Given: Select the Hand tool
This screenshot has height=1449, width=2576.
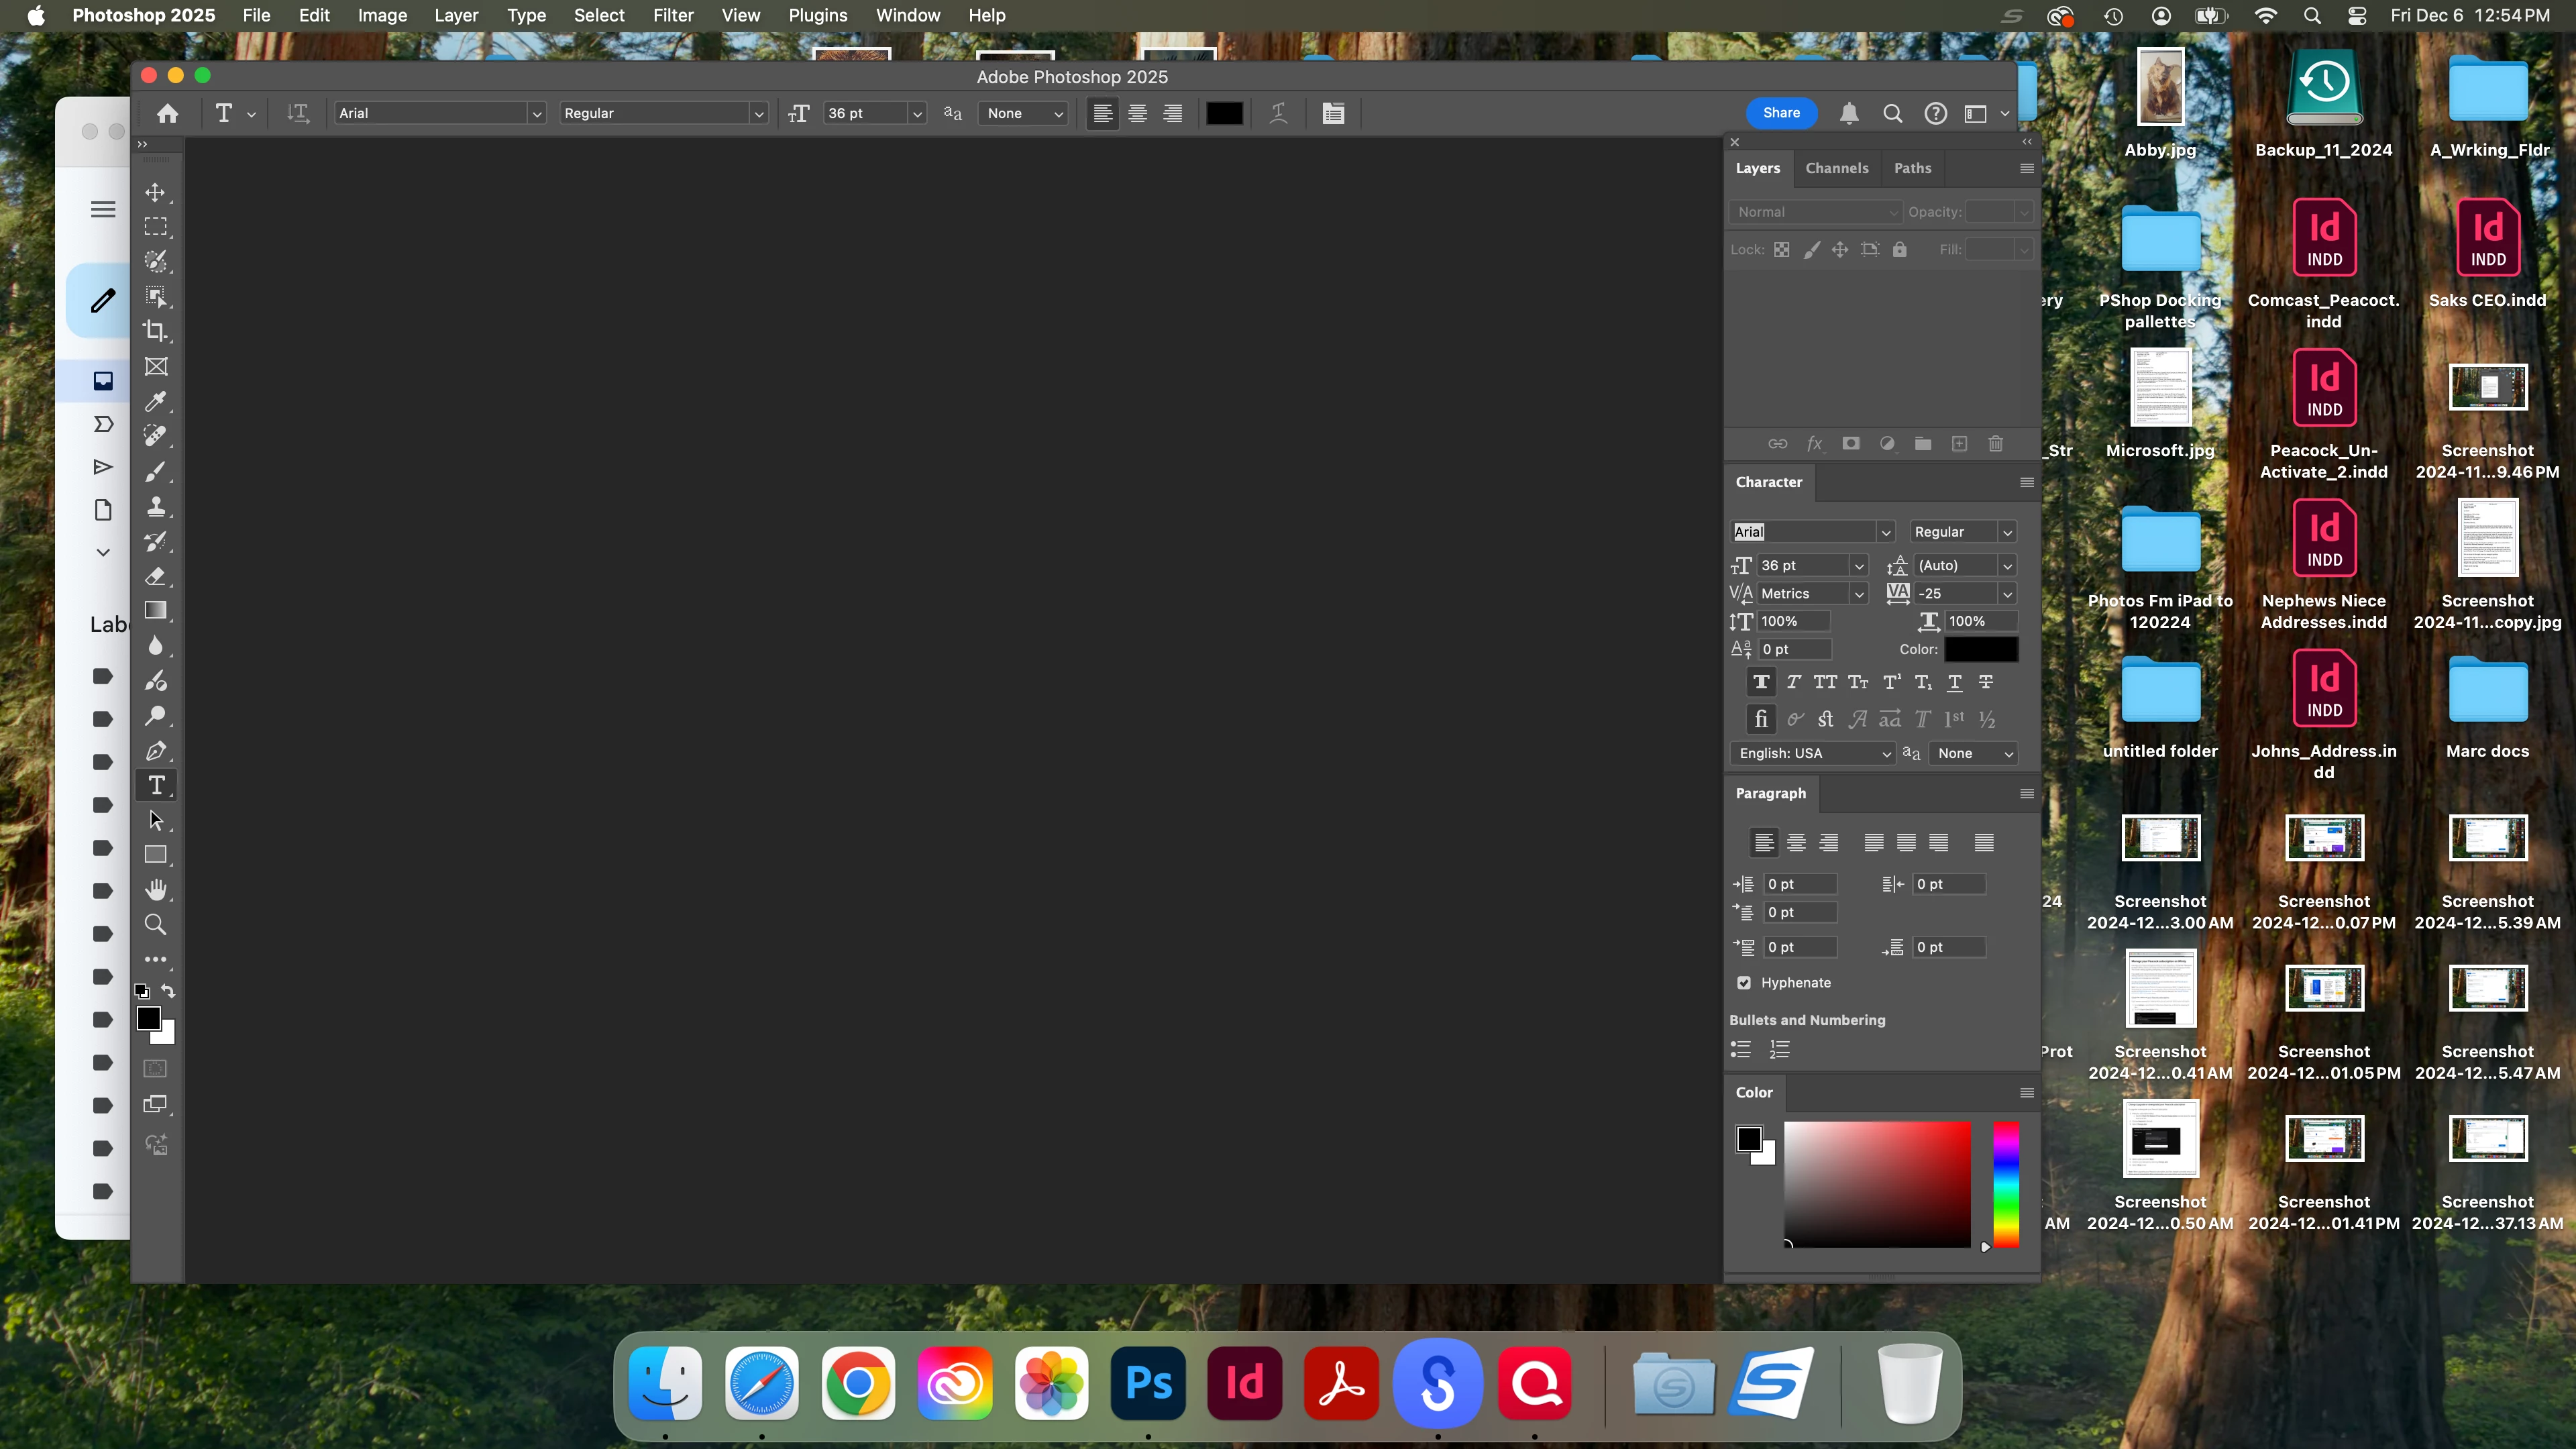Looking at the screenshot, I should pyautogui.click(x=155, y=890).
